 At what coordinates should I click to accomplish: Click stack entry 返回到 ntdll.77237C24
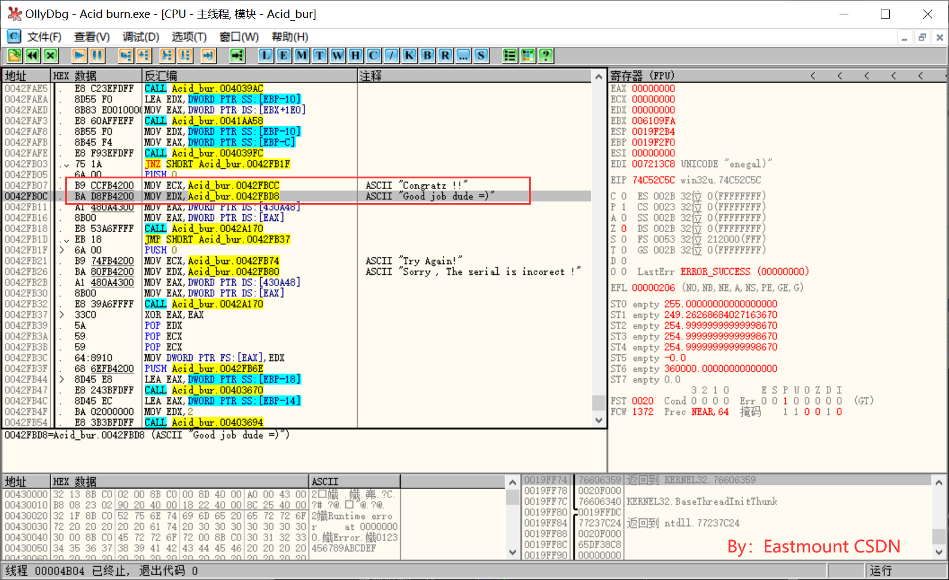coord(682,523)
